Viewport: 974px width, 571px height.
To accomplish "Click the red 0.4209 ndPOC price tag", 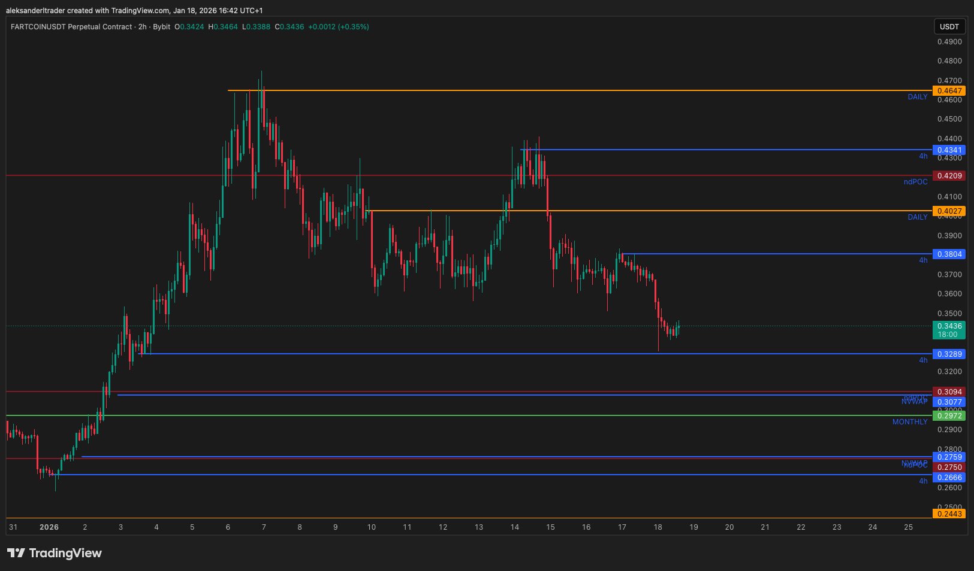I will (949, 176).
